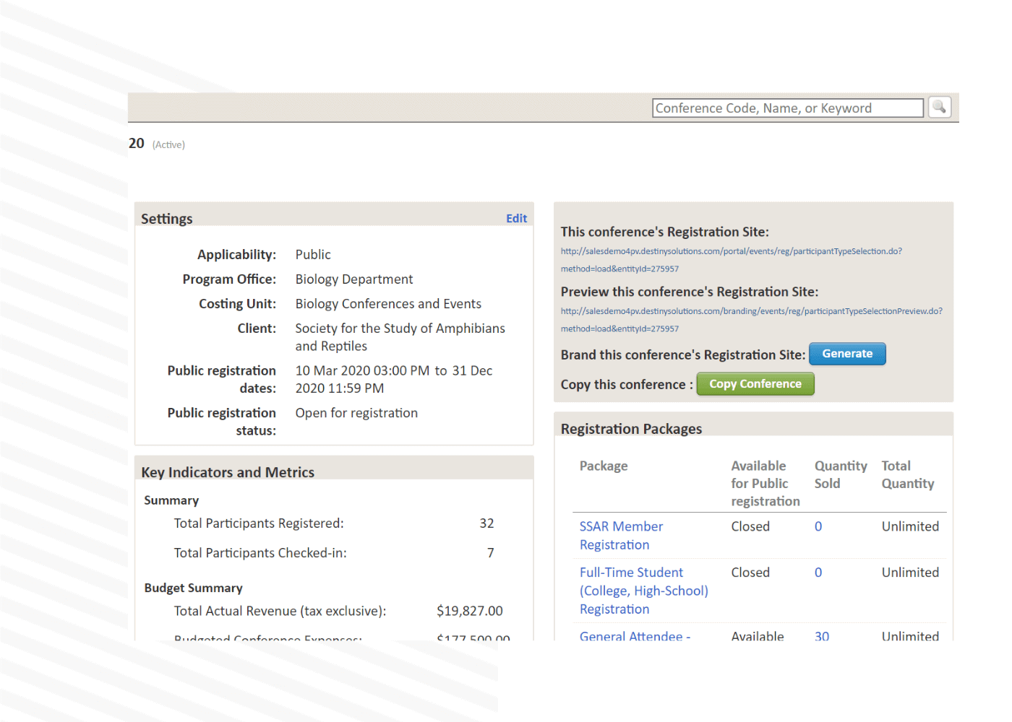The height and width of the screenshot is (722, 1012).
Task: View the 30 sold General Attendee registrations
Action: (822, 636)
